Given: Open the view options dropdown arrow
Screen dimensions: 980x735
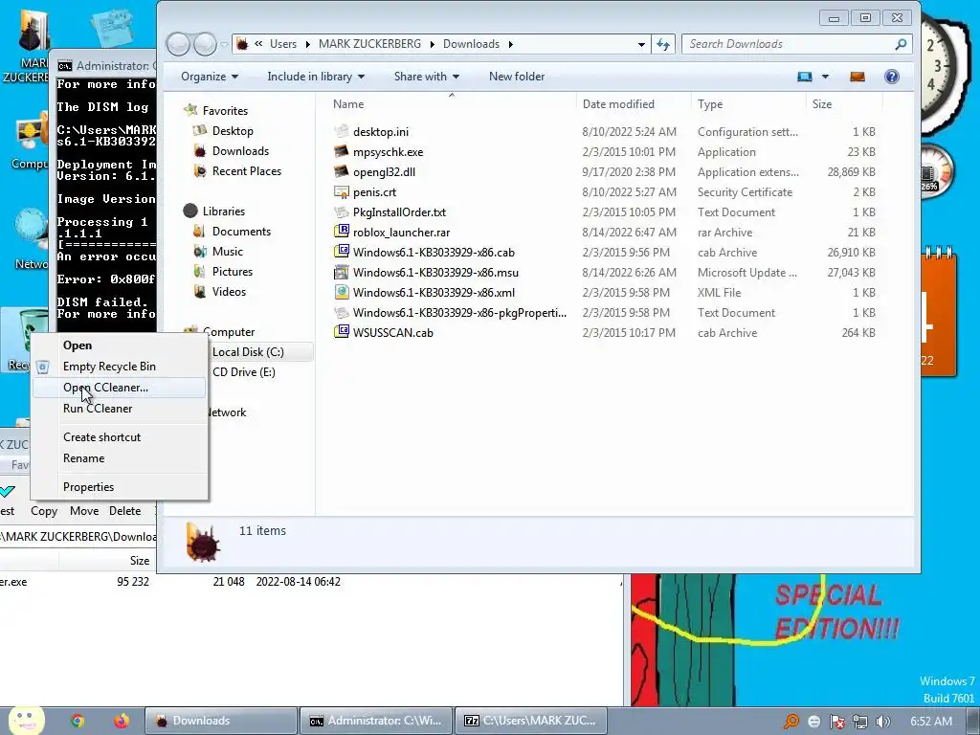Looking at the screenshot, I should [x=825, y=77].
